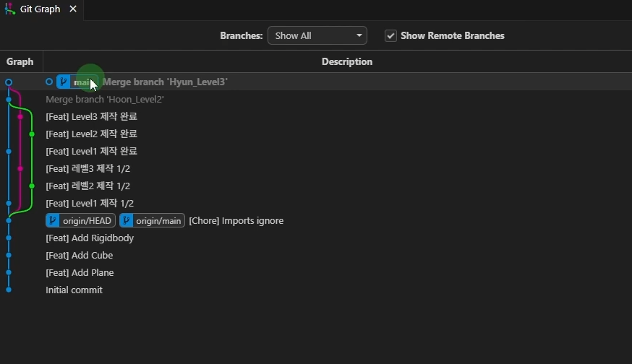632x364 pixels.
Task: Click the Description column header
Action: click(x=346, y=61)
